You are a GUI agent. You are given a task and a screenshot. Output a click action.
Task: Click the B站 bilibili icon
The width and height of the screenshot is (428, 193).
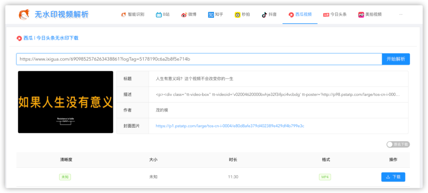pyautogui.click(x=159, y=15)
